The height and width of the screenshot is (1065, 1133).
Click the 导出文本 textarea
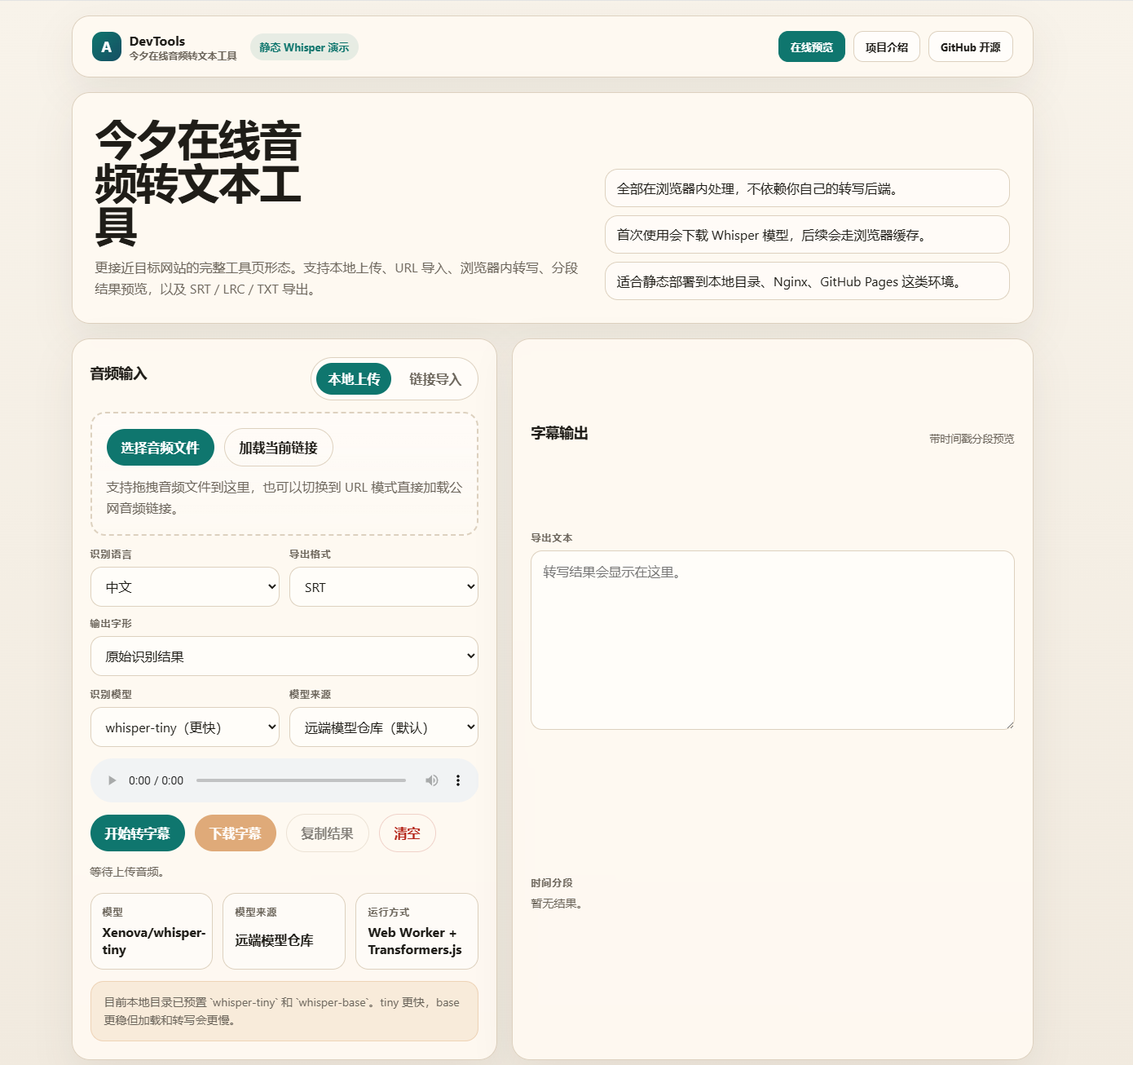[773, 640]
